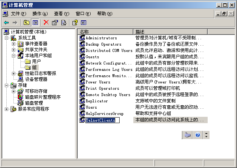Expand the 服务和应用程序 node

[x=6, y=109]
